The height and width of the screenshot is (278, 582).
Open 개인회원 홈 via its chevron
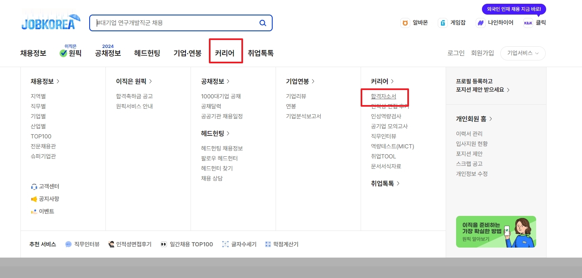(491, 119)
